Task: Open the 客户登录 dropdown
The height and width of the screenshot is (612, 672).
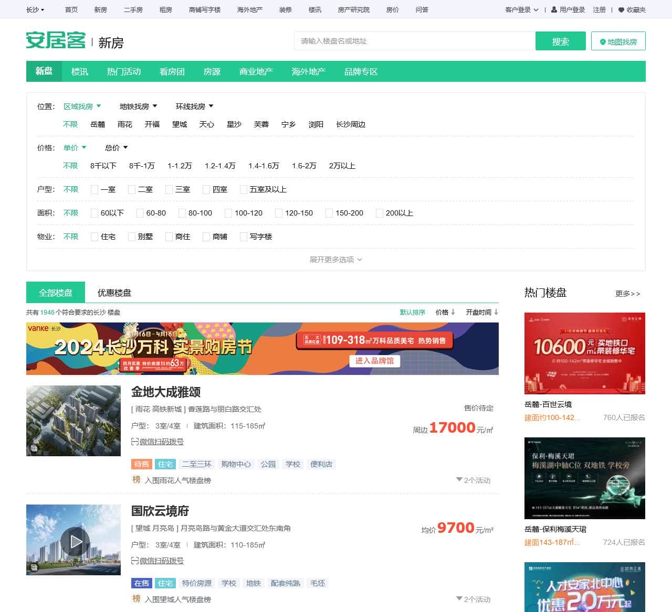Action: pyautogui.click(x=522, y=9)
